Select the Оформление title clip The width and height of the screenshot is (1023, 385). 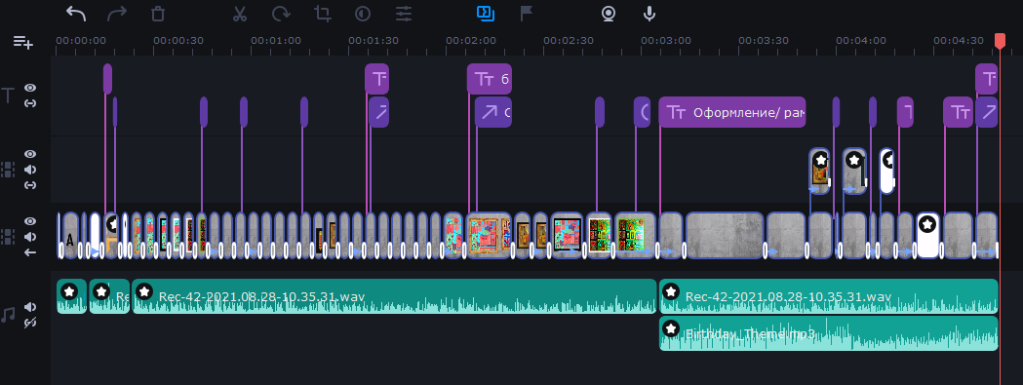732,112
